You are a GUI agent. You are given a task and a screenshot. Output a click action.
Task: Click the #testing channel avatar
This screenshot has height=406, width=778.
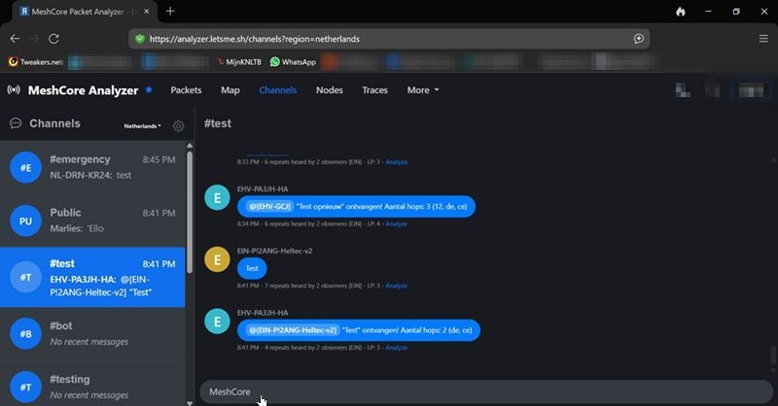coord(26,387)
